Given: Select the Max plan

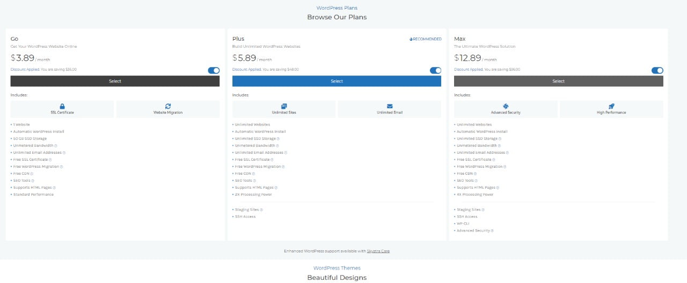Looking at the screenshot, I should click(558, 81).
